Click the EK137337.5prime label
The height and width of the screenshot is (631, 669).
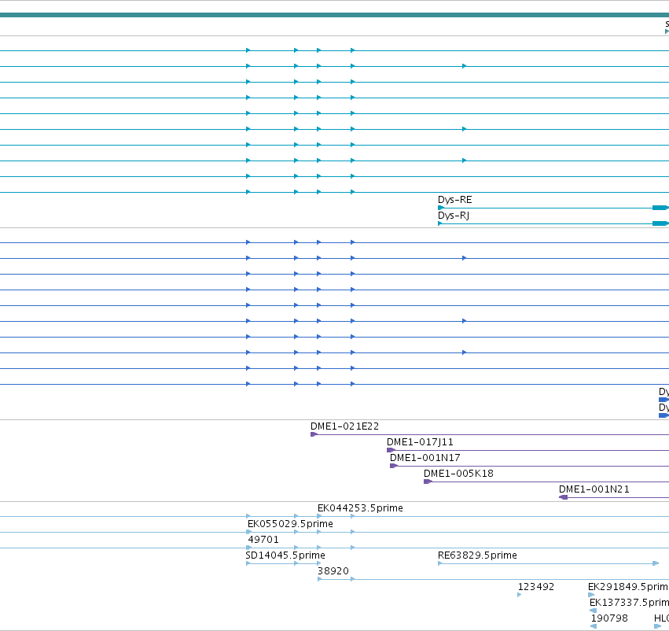630,603
